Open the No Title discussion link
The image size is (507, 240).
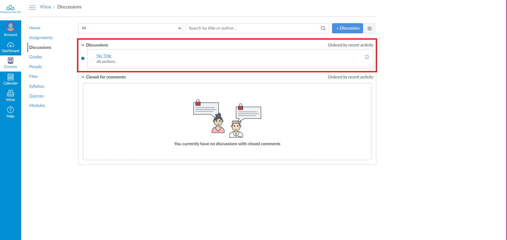(104, 56)
